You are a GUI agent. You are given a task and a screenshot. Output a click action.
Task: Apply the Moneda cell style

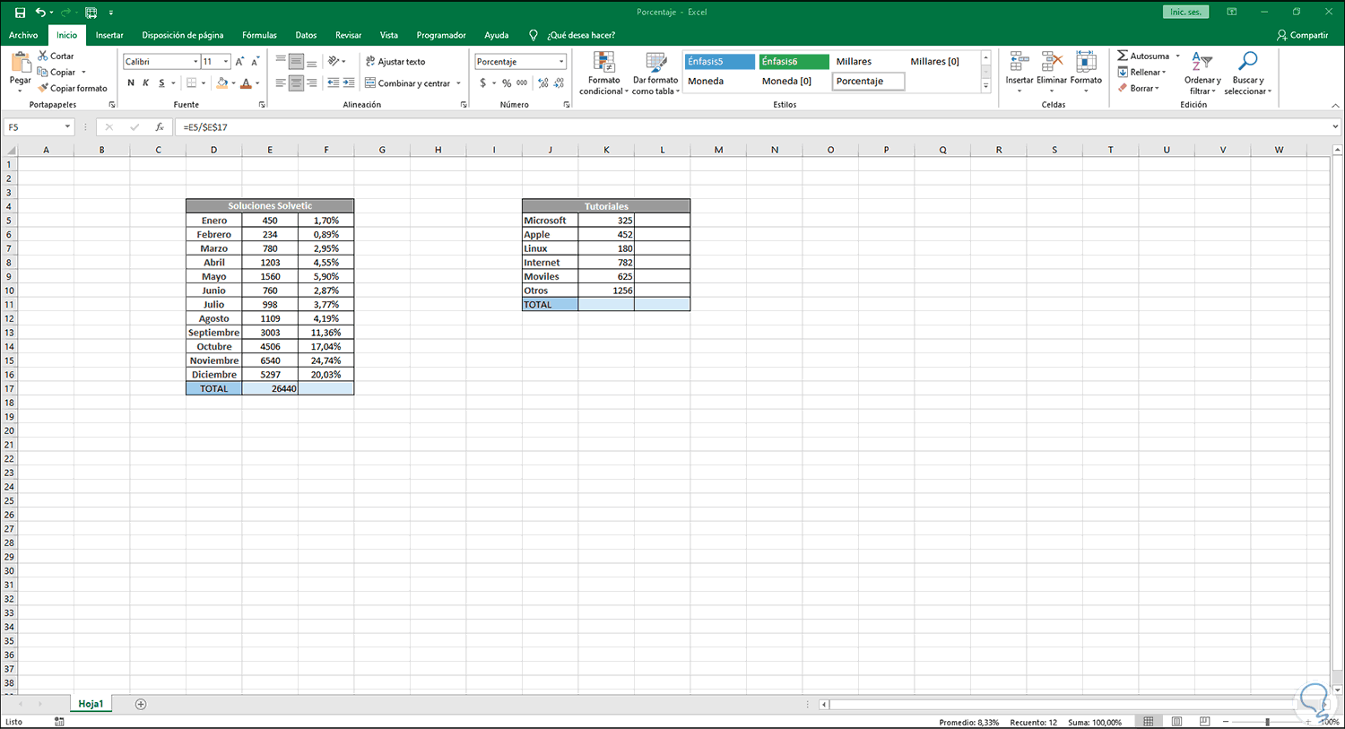pyautogui.click(x=719, y=81)
